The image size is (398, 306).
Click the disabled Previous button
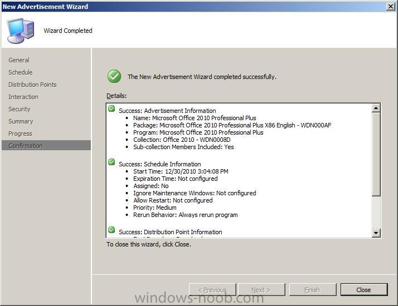click(212, 289)
